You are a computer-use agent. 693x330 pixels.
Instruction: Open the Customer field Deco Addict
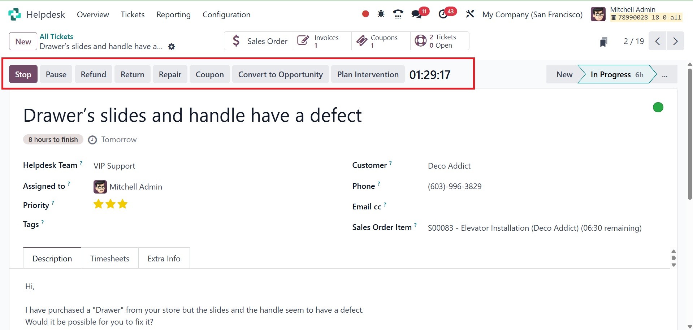[449, 166]
